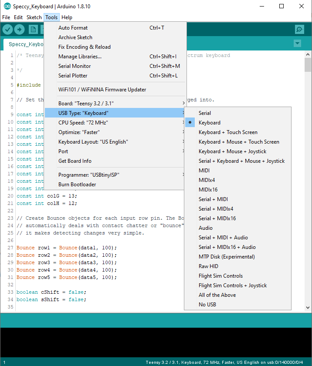Image resolution: width=312 pixels, height=366 pixels.
Task: Select Keyboard + Touch Screen option
Action: [x=237, y=132]
